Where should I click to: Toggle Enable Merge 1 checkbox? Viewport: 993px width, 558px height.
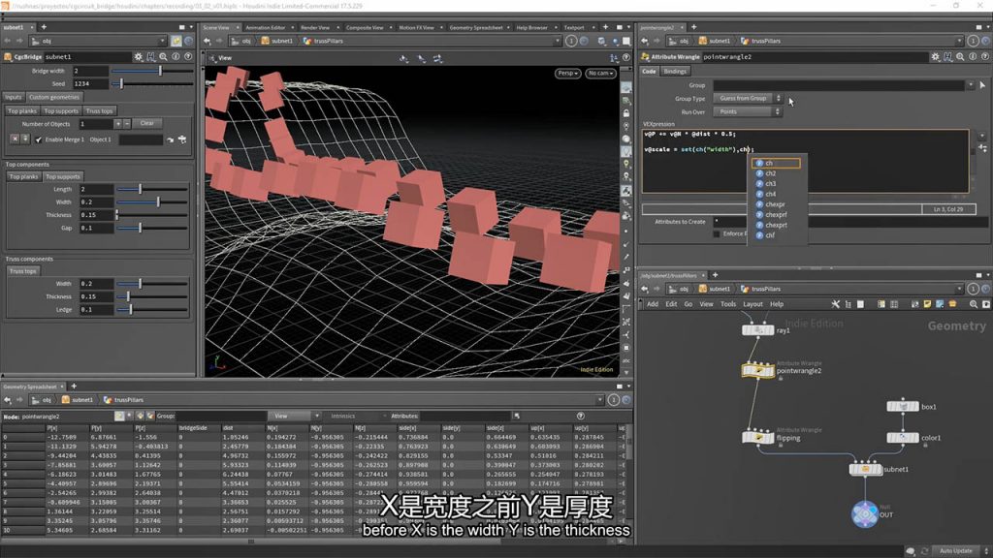click(39, 139)
